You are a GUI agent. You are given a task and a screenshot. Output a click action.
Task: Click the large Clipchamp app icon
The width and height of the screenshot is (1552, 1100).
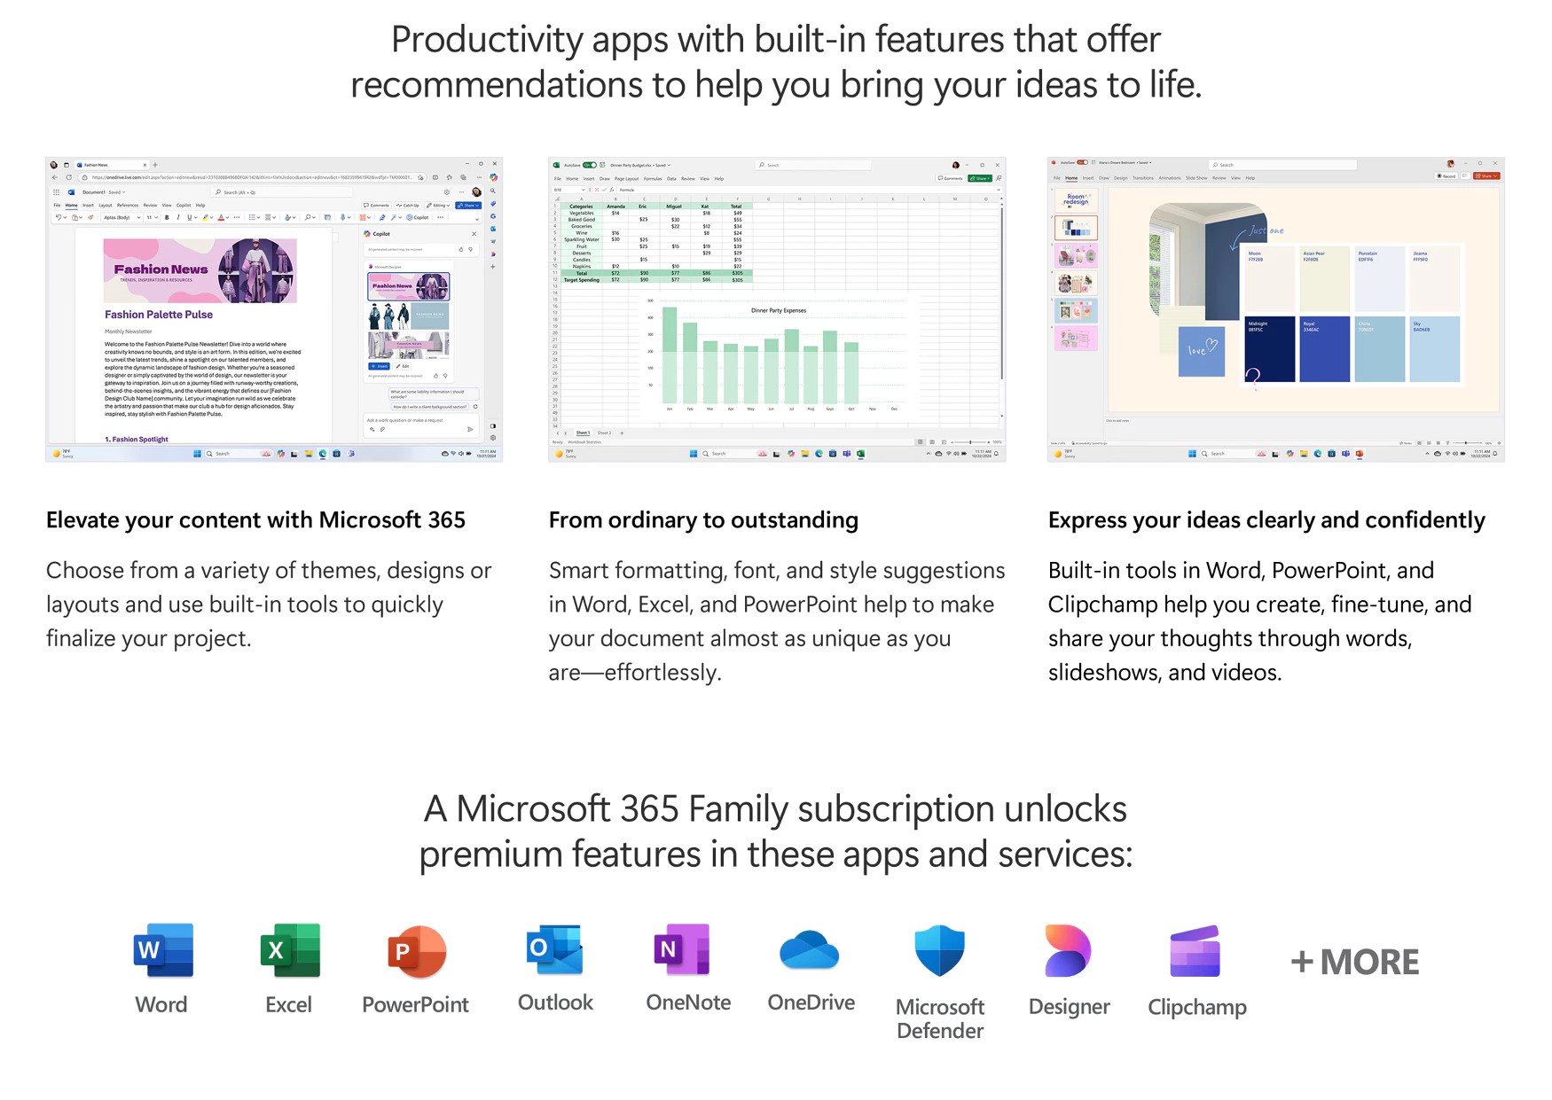coord(1195,951)
